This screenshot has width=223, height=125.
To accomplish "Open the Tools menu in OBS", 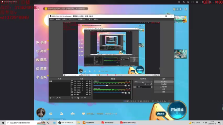I will pos(89,19).
